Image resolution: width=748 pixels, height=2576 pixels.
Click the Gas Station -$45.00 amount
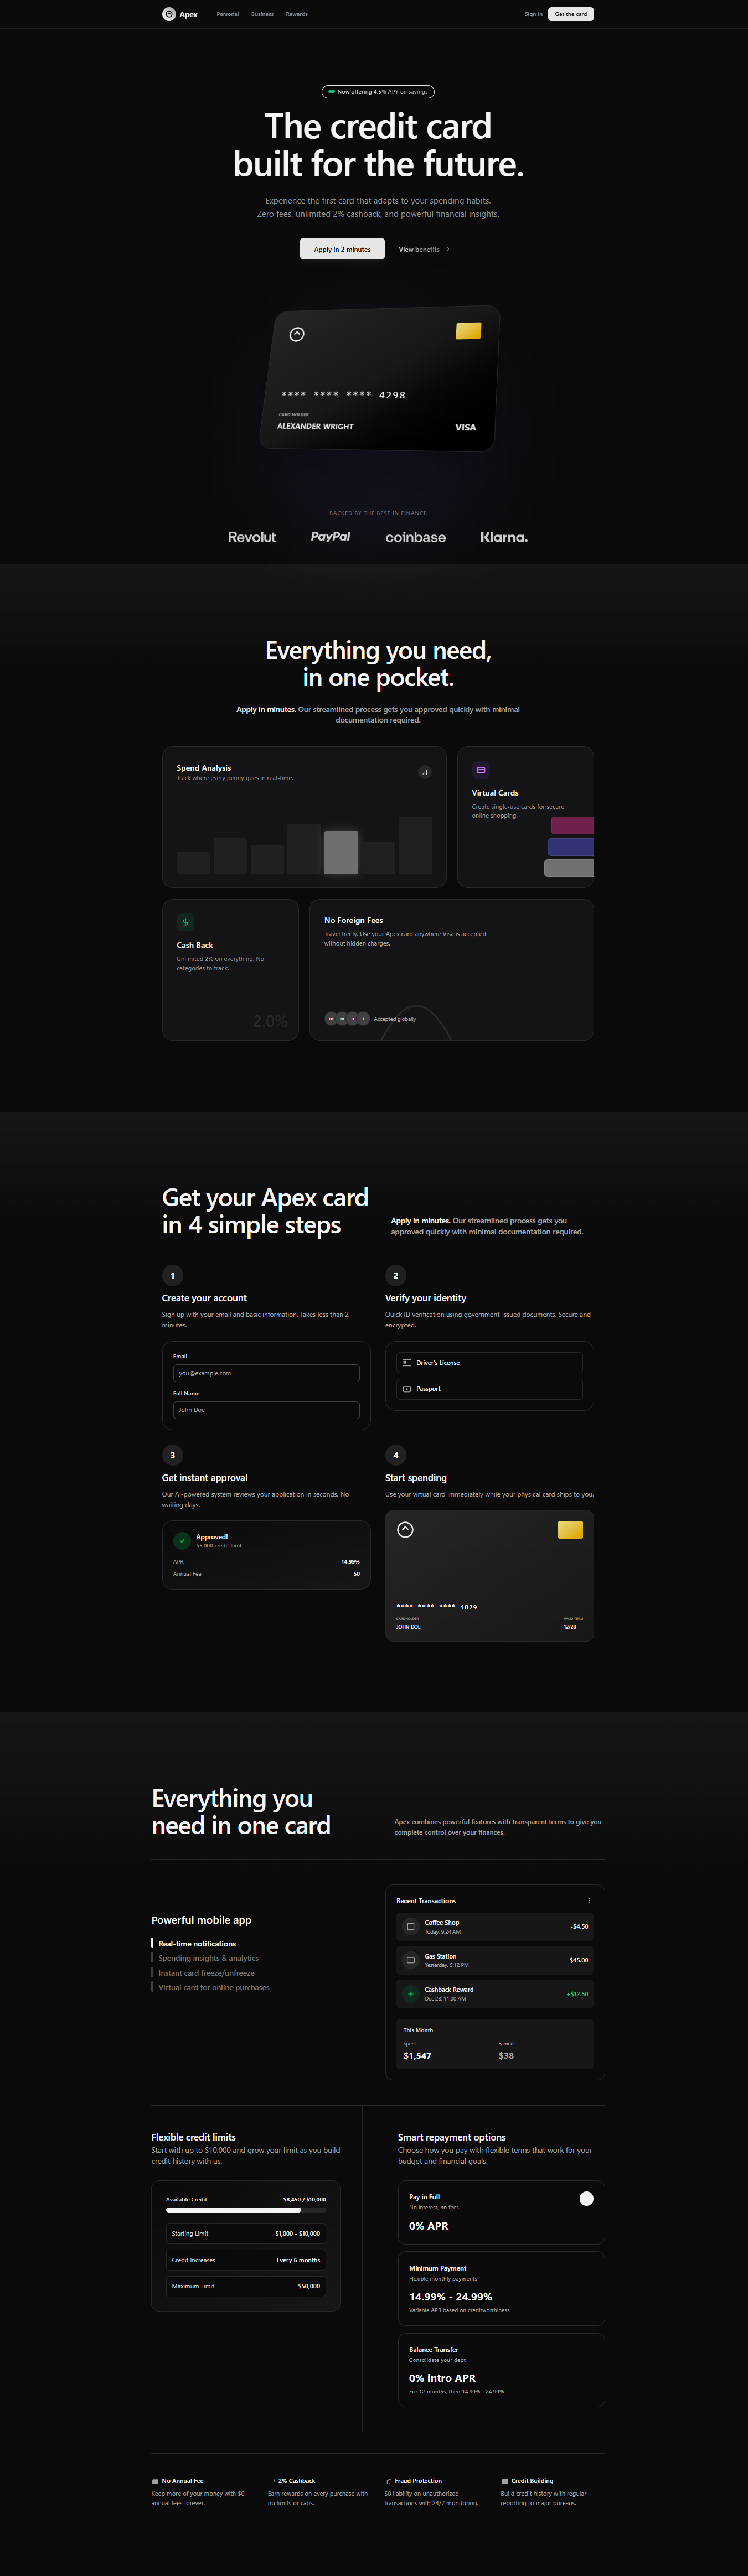coord(578,1960)
